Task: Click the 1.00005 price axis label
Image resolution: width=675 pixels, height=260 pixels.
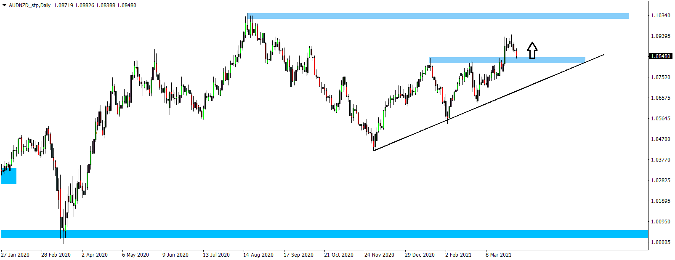Action: (661, 242)
